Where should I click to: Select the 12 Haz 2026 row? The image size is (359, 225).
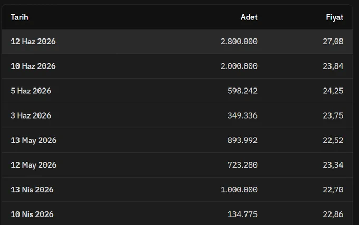coord(177,41)
